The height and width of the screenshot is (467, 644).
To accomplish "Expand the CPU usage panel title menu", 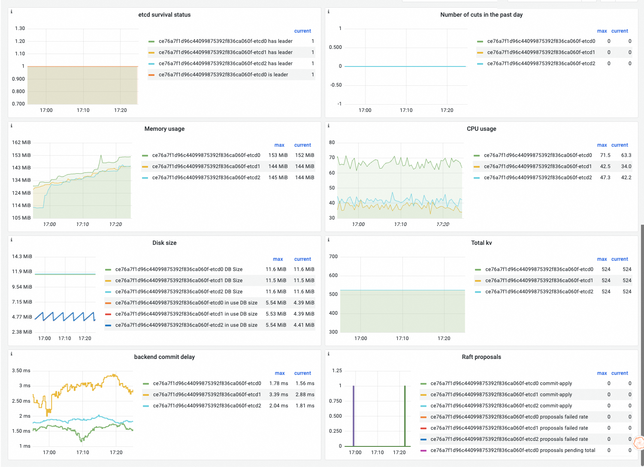I will pos(481,129).
